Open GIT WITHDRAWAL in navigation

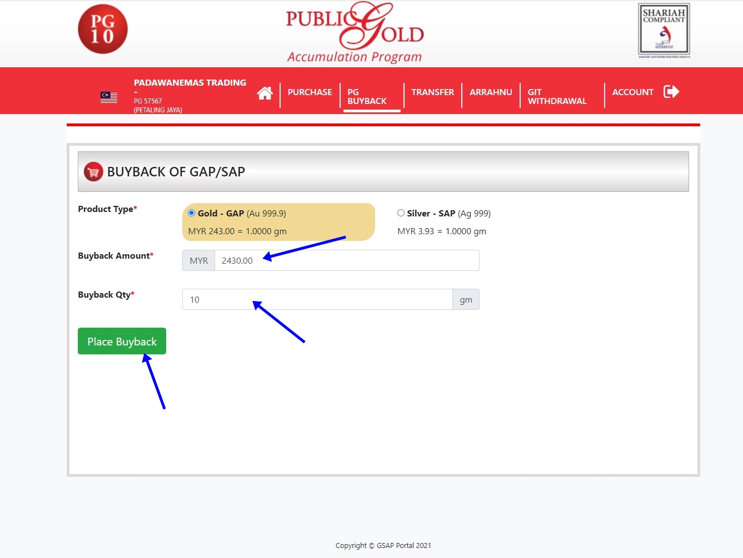557,96
